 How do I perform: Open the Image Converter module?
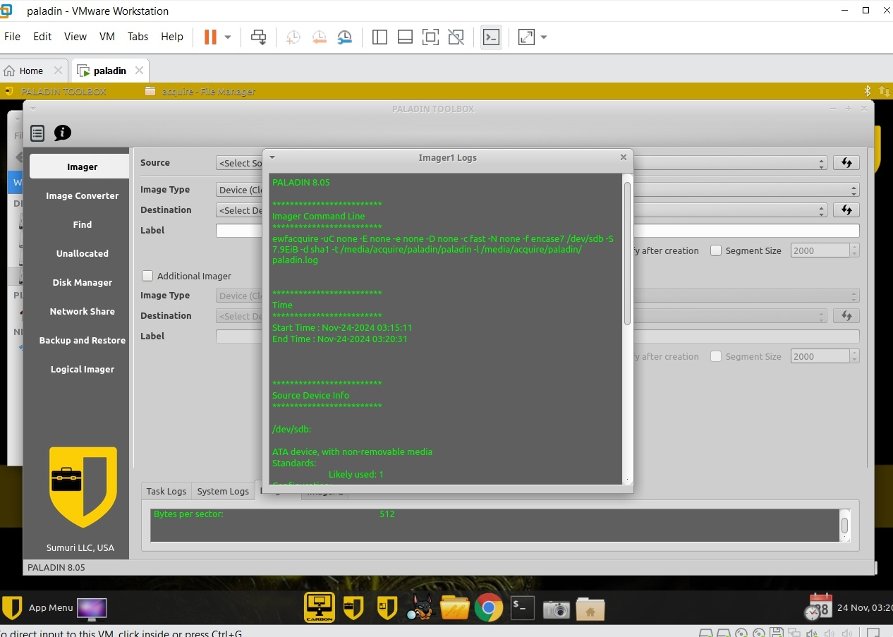pos(82,195)
